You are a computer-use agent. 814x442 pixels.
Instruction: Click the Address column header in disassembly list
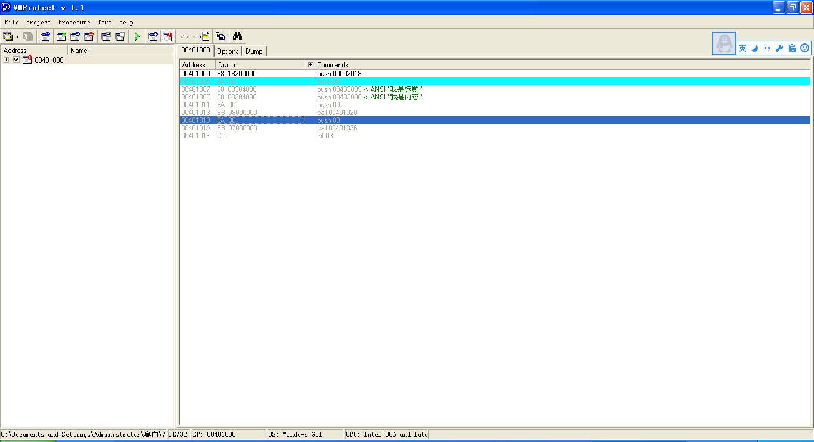point(197,65)
